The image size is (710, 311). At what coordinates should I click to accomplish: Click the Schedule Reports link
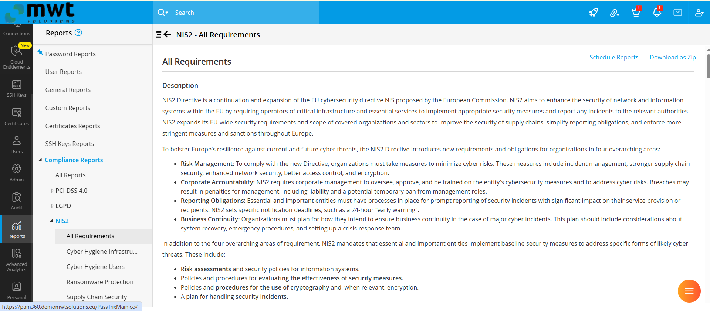pyautogui.click(x=613, y=57)
